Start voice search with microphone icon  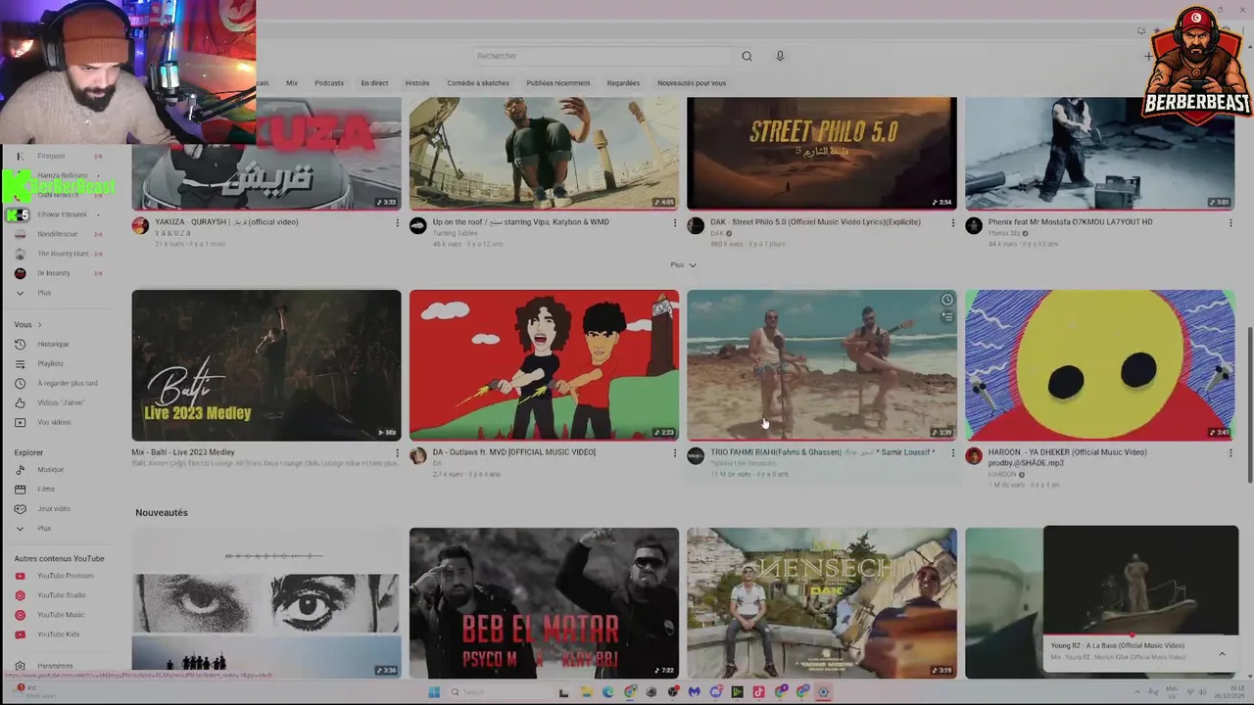tap(780, 56)
